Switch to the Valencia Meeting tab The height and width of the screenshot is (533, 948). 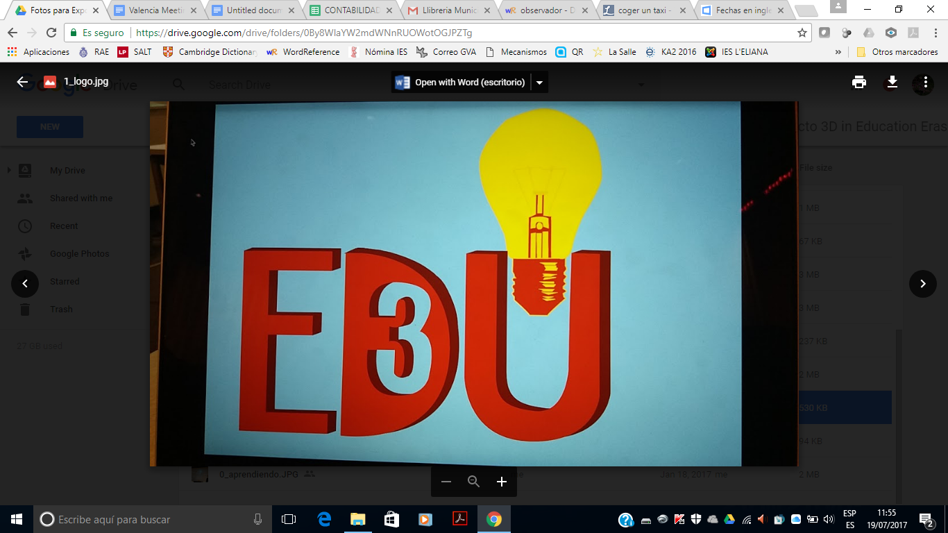[x=157, y=10]
